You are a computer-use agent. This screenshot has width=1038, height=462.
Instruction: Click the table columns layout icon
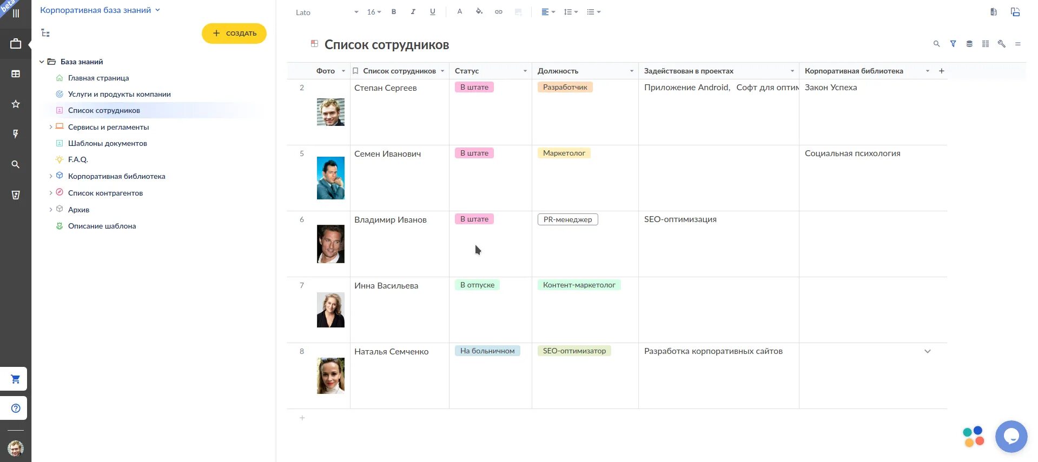point(986,44)
